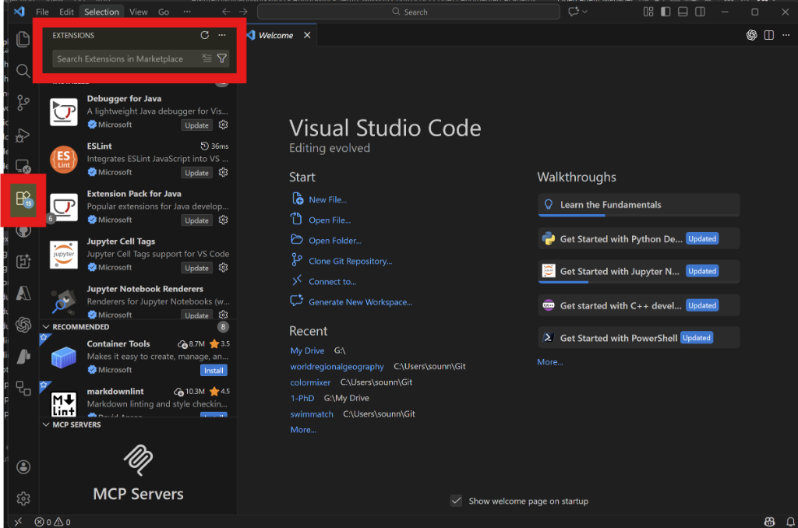This screenshot has width=798, height=528.
Task: Open the Remote Explorer view
Action: click(23, 166)
